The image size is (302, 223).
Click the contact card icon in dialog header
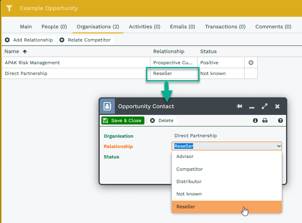(107, 106)
